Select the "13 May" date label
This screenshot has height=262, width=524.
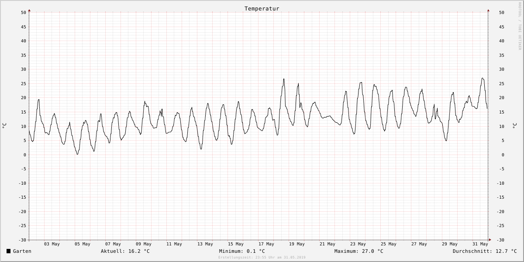pos(205,244)
